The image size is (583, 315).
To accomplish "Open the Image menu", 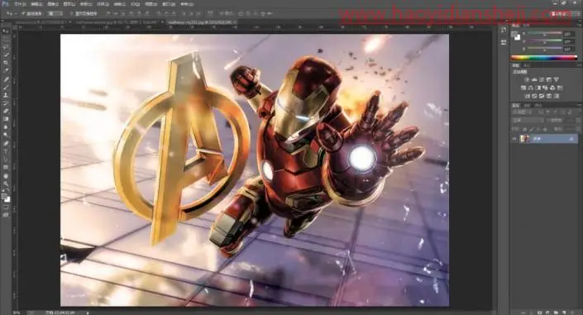I will (x=53, y=4).
